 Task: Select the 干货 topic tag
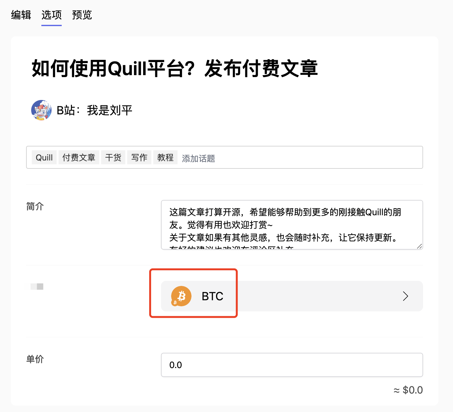[113, 158]
